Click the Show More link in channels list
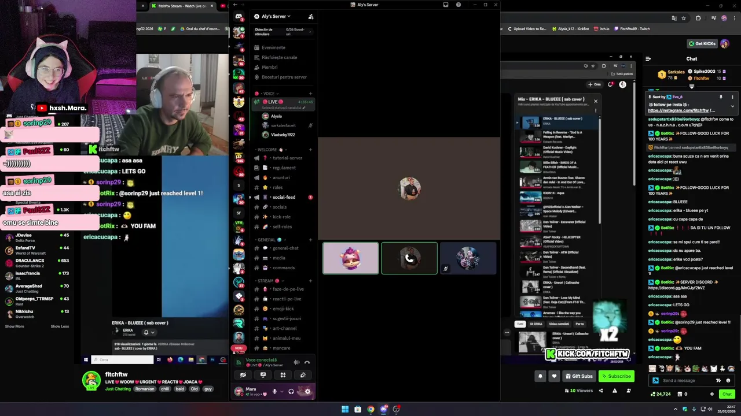The height and width of the screenshot is (416, 741). click(14, 326)
